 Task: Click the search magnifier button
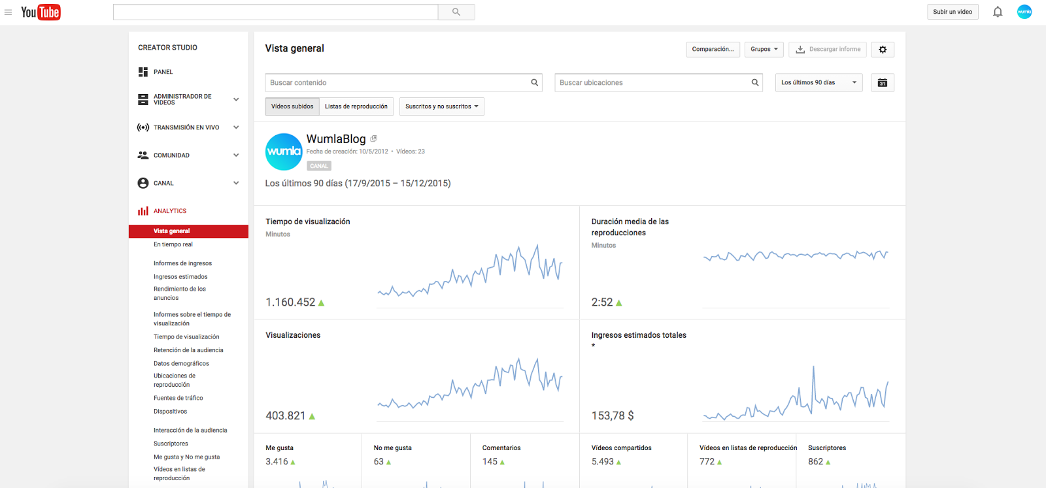tap(456, 12)
